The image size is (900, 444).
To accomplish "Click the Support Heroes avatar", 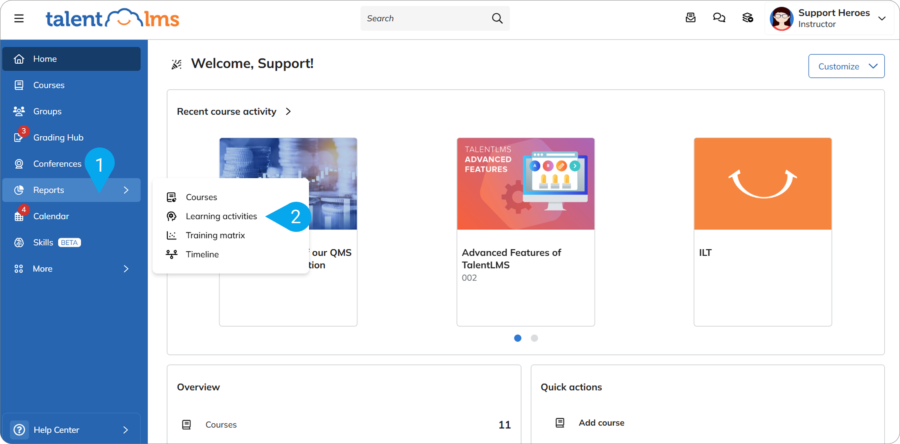I will (x=781, y=18).
